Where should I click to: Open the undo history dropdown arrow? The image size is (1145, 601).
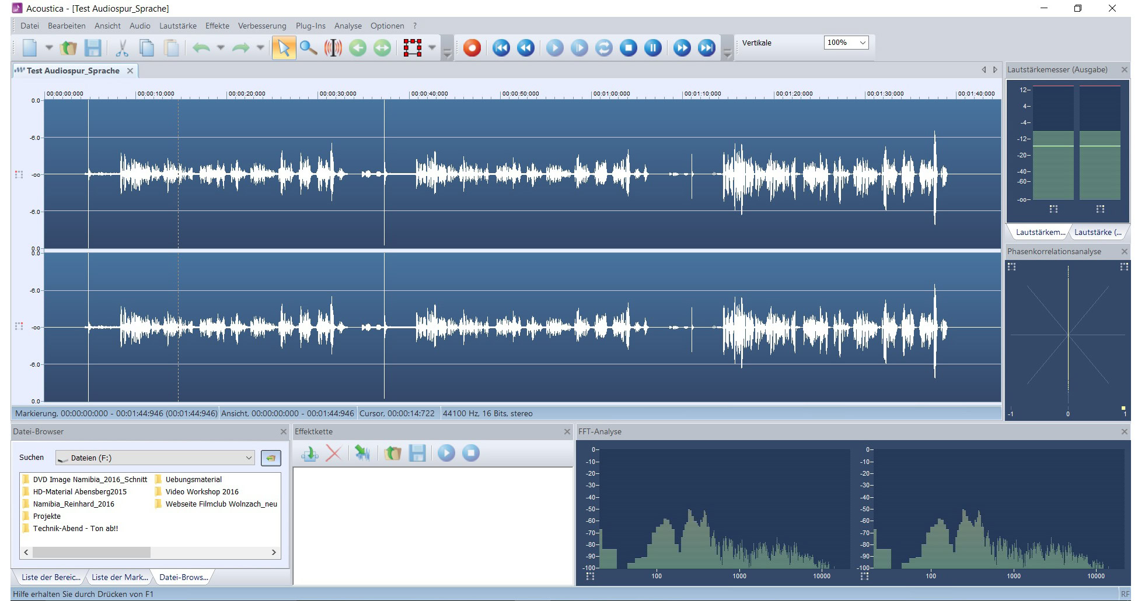(x=221, y=48)
